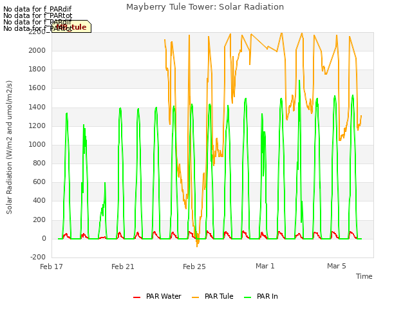Click the 2000 y-axis tick label
This screenshot has width=412, height=309.
pos(37,50)
